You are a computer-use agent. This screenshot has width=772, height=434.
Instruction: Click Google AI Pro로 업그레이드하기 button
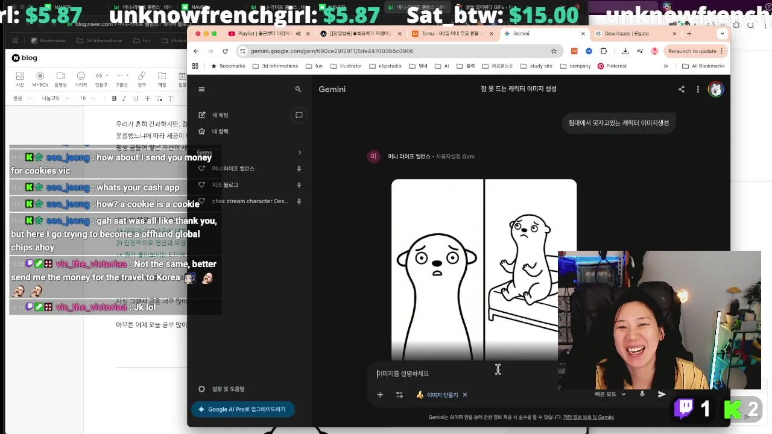pos(242,409)
